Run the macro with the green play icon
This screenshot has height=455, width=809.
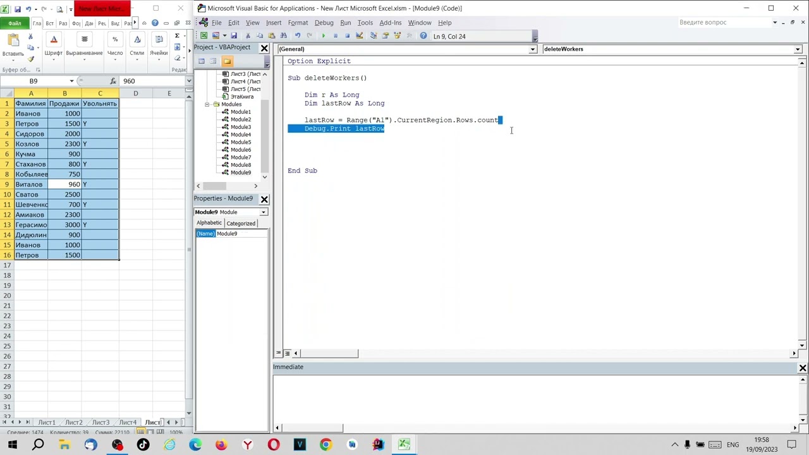323,36
